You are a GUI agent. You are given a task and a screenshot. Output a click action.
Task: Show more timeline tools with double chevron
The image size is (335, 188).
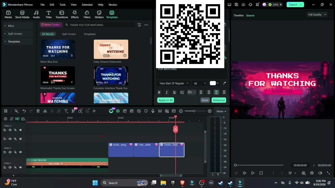click(x=94, y=111)
